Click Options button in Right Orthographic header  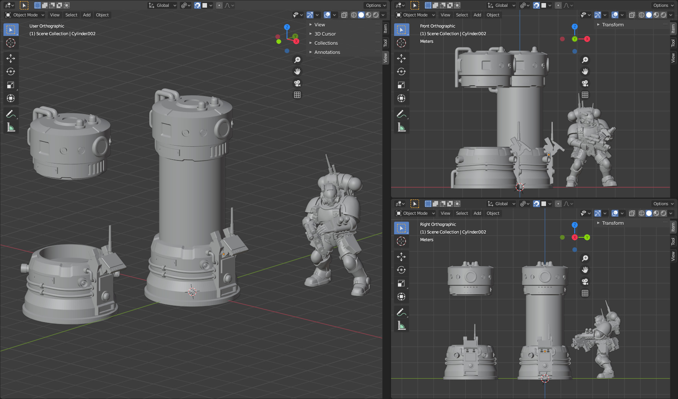pos(663,204)
